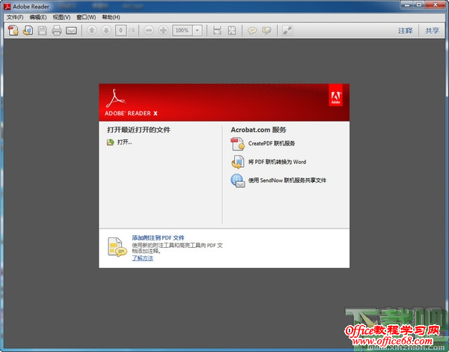Click the CreatePDF service icon
Screen dimensions: 449x352
tap(238, 144)
